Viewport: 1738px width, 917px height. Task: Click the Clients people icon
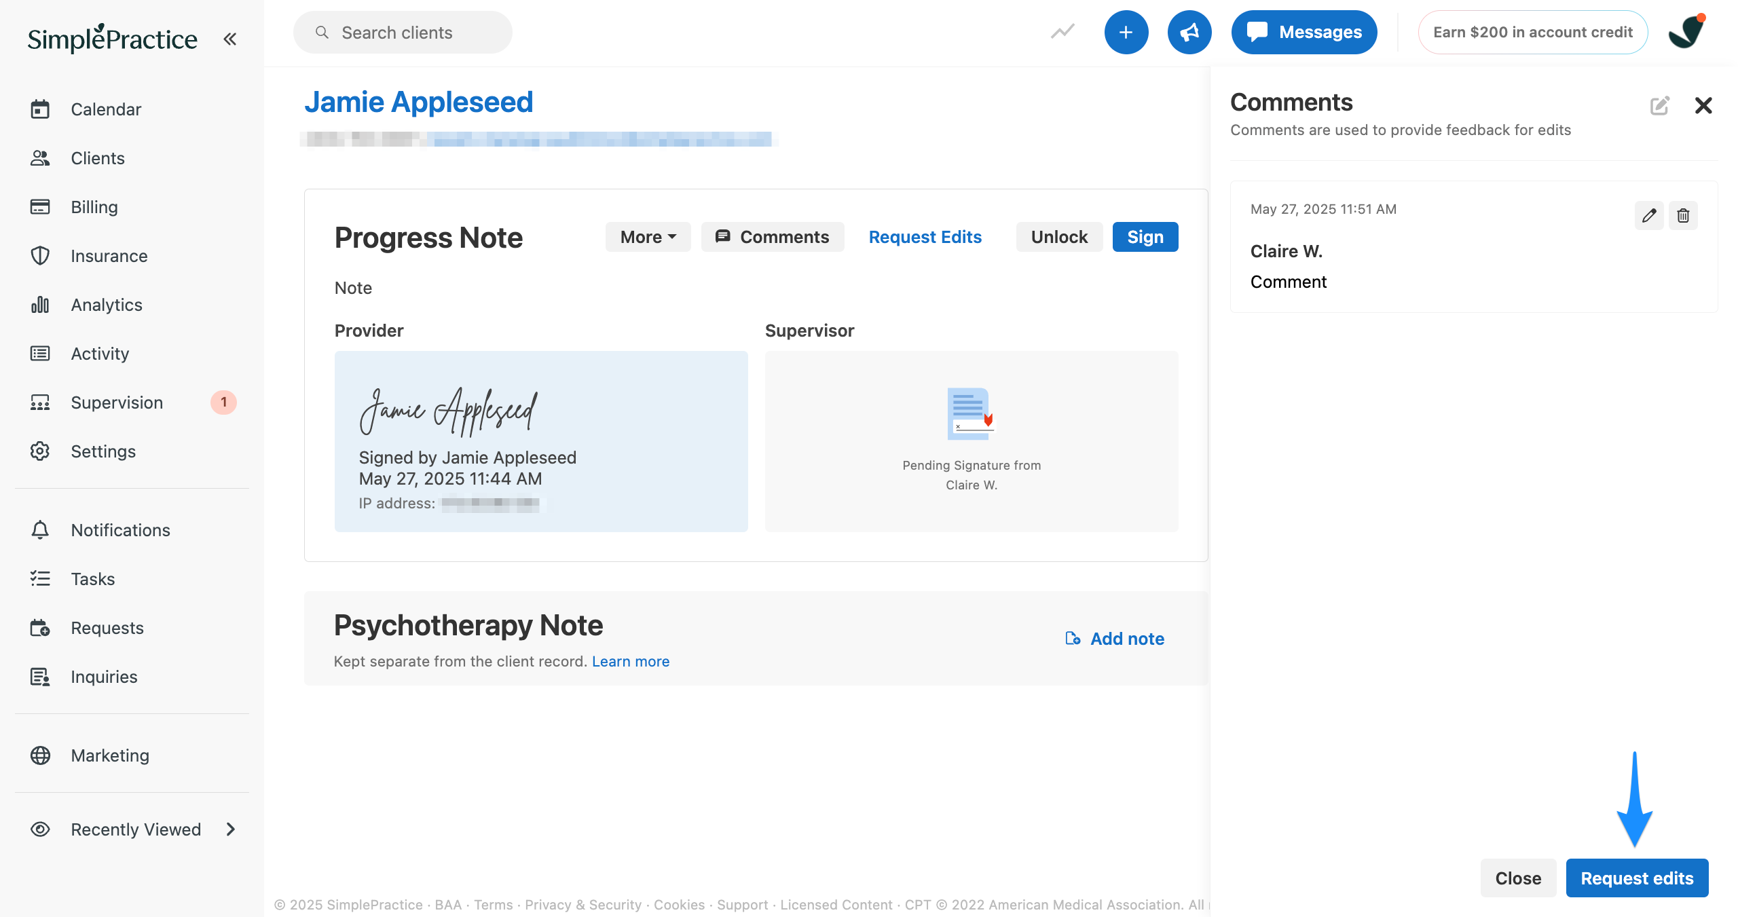tap(40, 158)
